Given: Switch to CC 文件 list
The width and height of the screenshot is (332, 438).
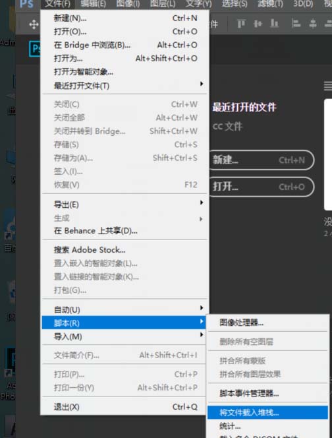Looking at the screenshot, I should [227, 126].
